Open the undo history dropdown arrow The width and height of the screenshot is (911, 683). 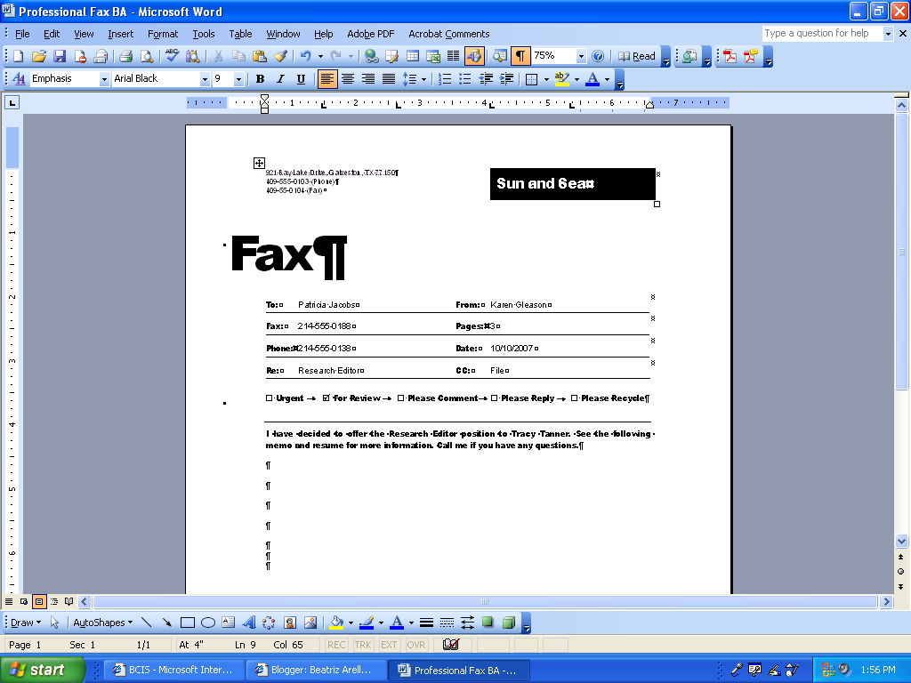320,56
